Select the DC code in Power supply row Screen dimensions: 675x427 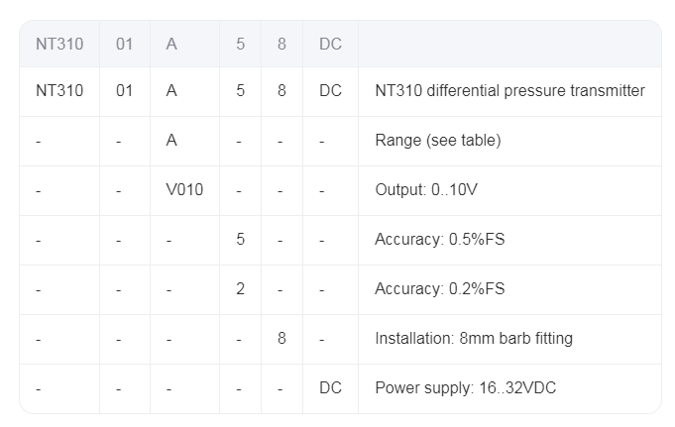(x=330, y=388)
